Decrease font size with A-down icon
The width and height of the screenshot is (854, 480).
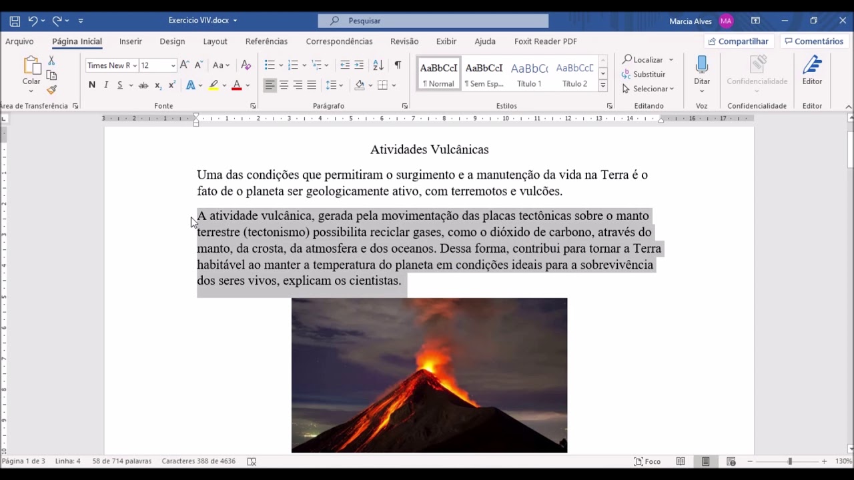coord(198,65)
